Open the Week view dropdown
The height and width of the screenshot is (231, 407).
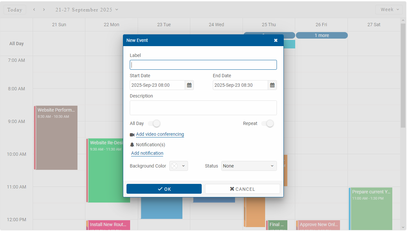pos(389,9)
